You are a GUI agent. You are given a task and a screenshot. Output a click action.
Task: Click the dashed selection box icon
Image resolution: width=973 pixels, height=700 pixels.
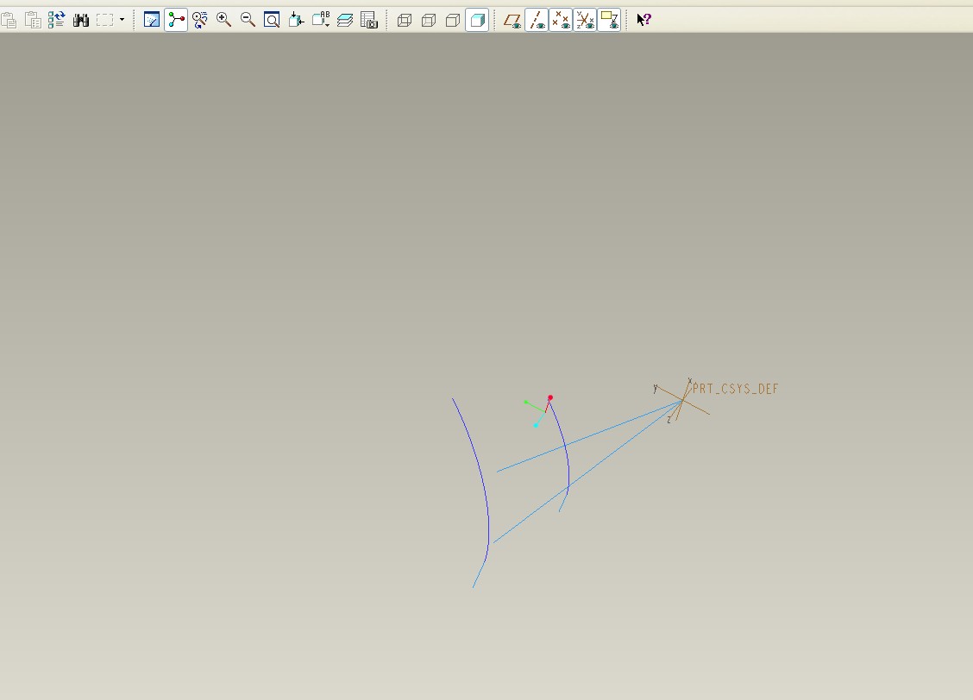[105, 20]
